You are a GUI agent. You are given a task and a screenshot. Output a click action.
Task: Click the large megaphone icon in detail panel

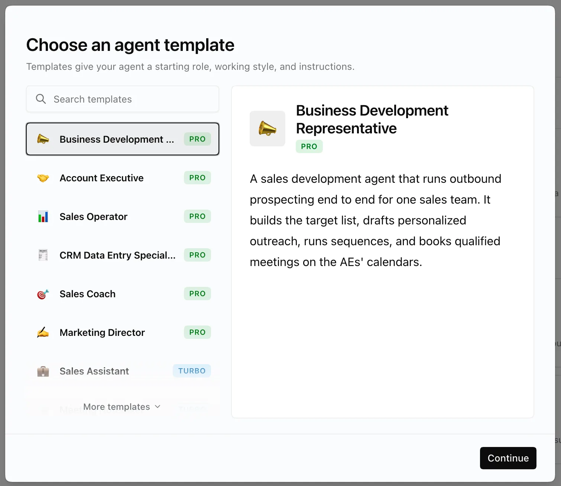(x=267, y=129)
